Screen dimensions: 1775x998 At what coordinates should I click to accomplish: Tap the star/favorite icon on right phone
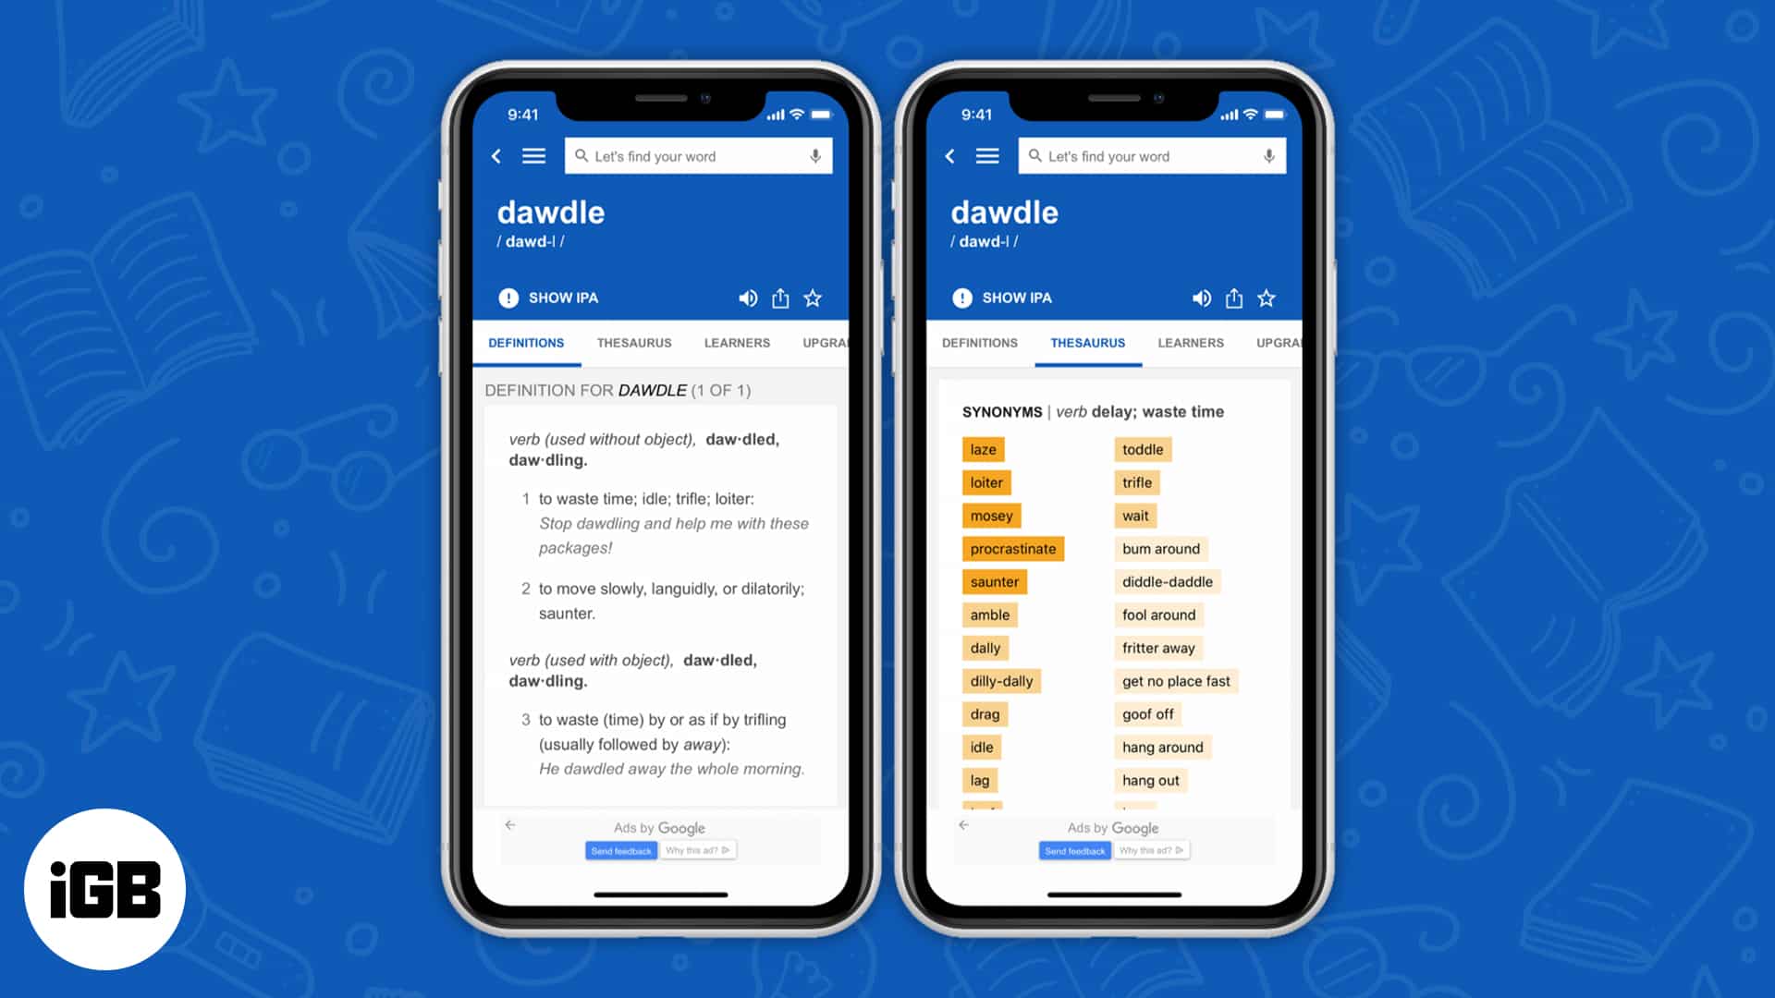1267,298
